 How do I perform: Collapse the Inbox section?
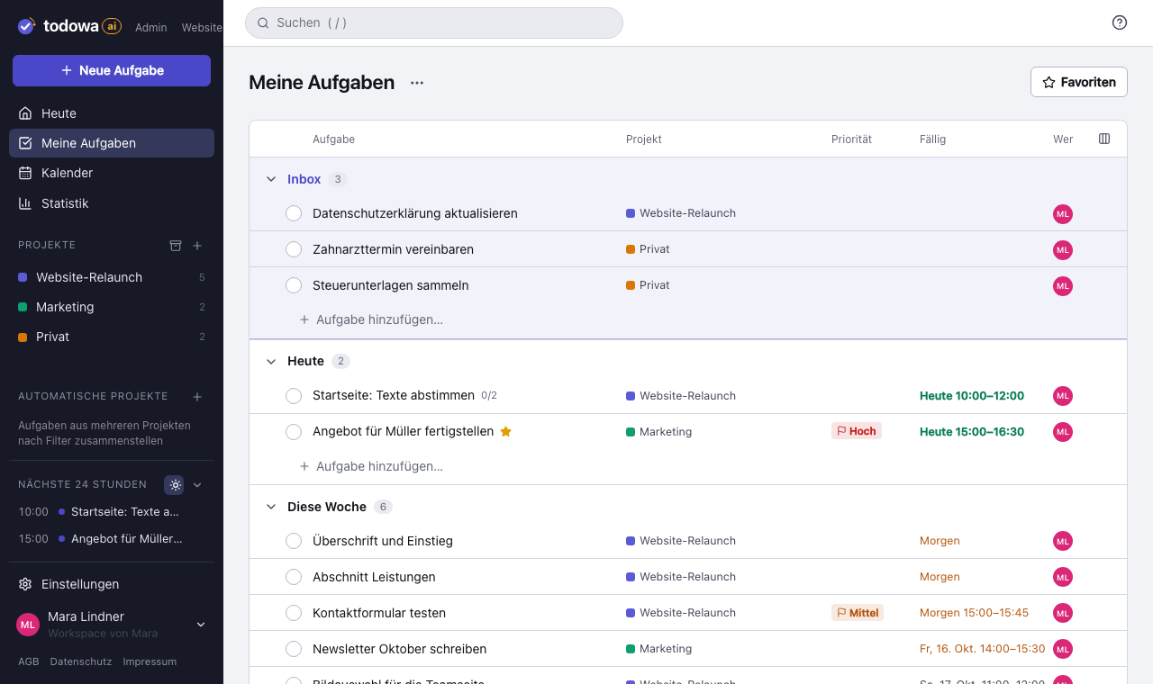point(271,179)
